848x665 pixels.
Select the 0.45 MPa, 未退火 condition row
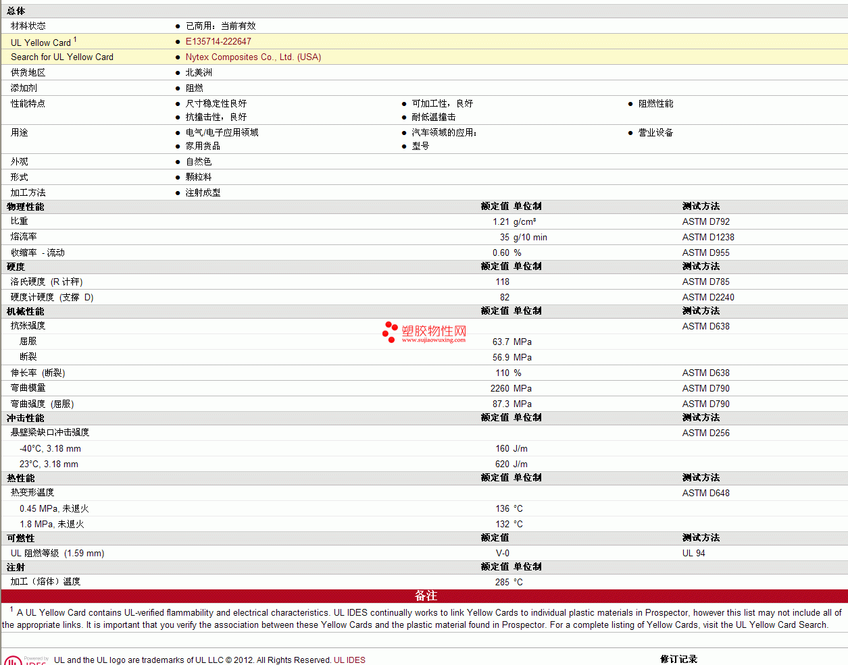[54, 508]
